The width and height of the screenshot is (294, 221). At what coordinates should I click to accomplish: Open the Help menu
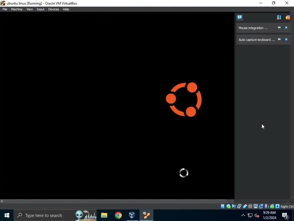pyautogui.click(x=66, y=9)
